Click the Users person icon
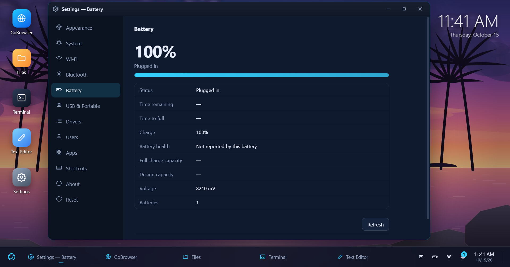 [x=59, y=137]
